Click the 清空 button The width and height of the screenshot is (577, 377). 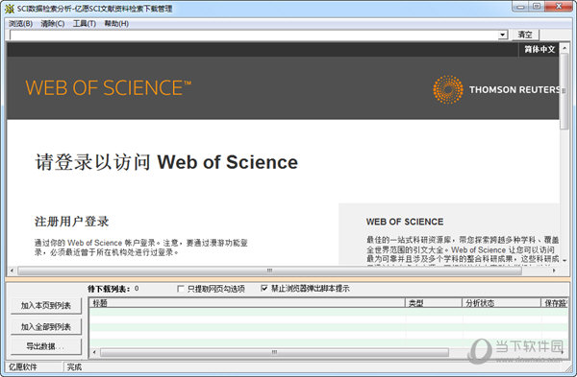pos(525,35)
